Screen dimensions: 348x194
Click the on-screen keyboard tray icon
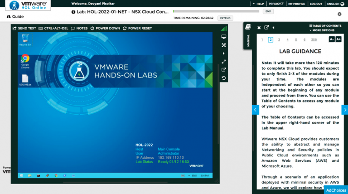(x=183, y=175)
